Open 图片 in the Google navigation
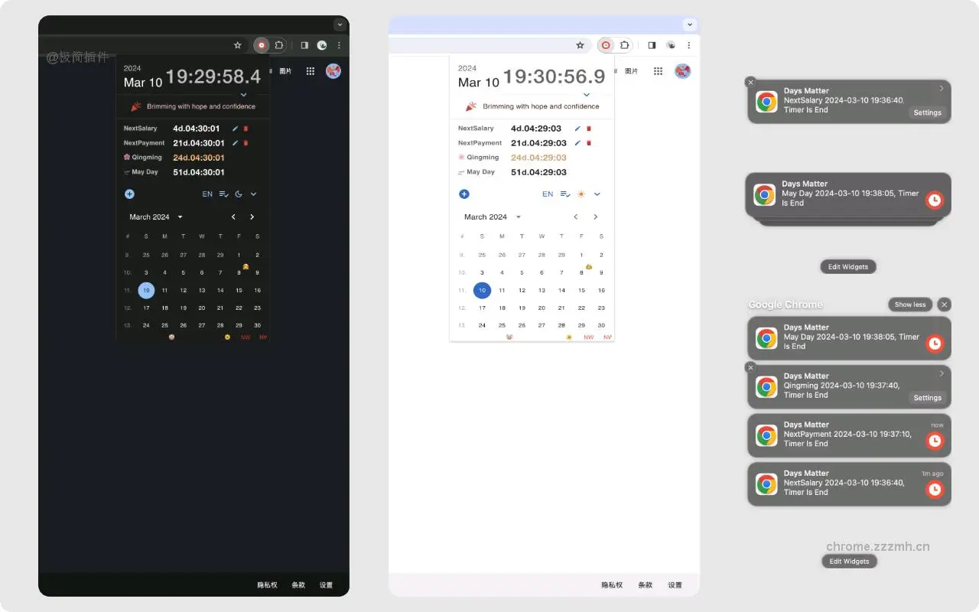The width and height of the screenshot is (979, 612). point(286,71)
